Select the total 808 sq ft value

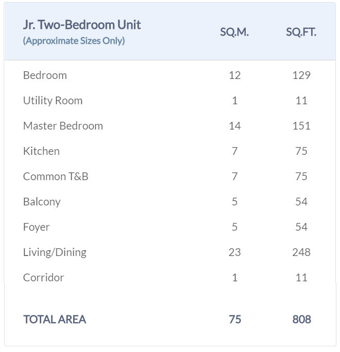pyautogui.click(x=301, y=319)
